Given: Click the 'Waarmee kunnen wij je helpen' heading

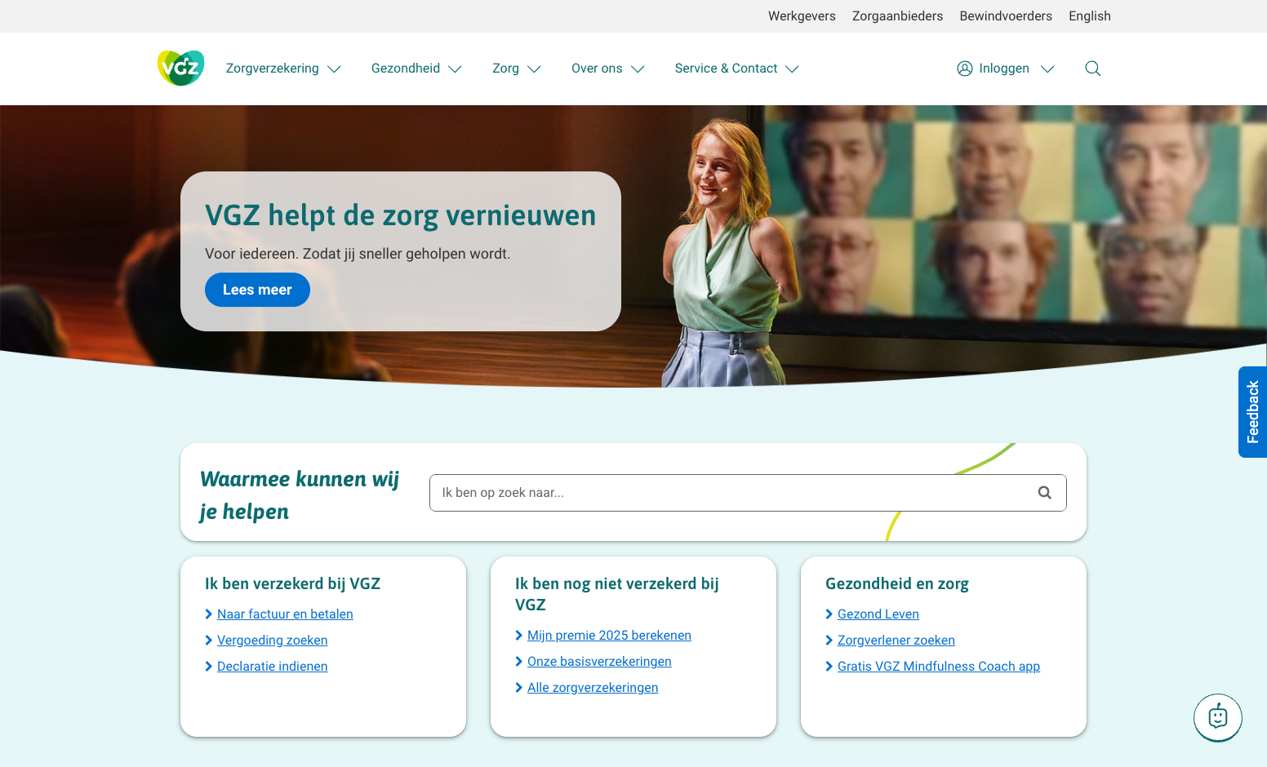Looking at the screenshot, I should tap(300, 494).
